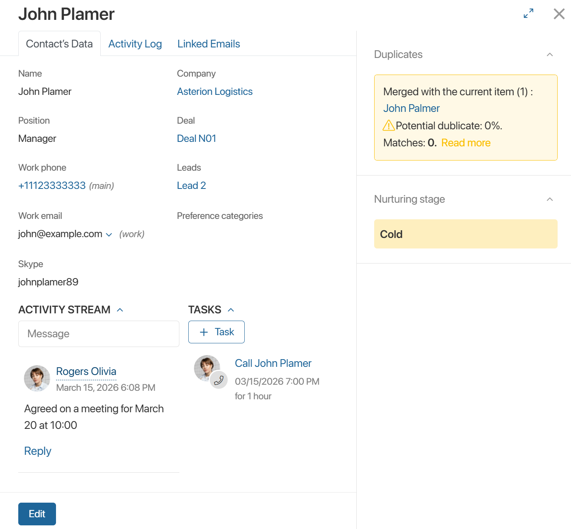Collapse the Tasks section chevron
This screenshot has width=571, height=529.
(x=231, y=310)
